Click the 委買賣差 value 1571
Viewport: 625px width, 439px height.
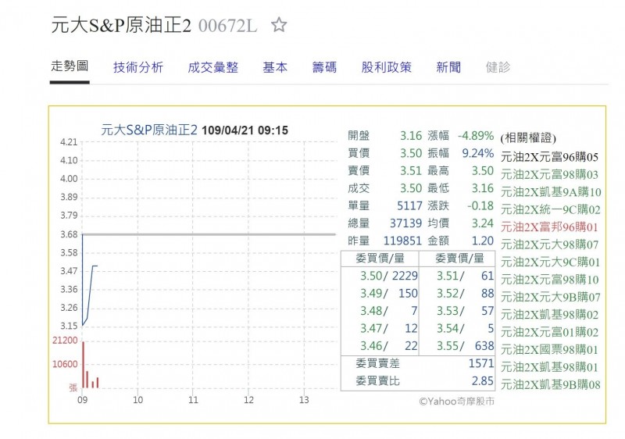coord(481,363)
